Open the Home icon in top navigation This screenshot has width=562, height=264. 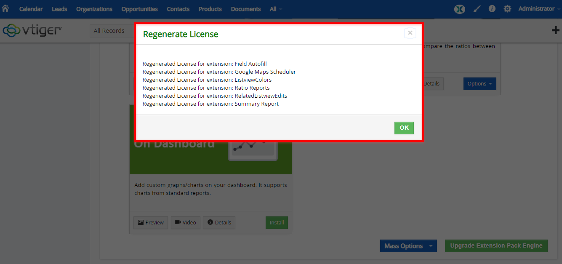click(x=5, y=8)
